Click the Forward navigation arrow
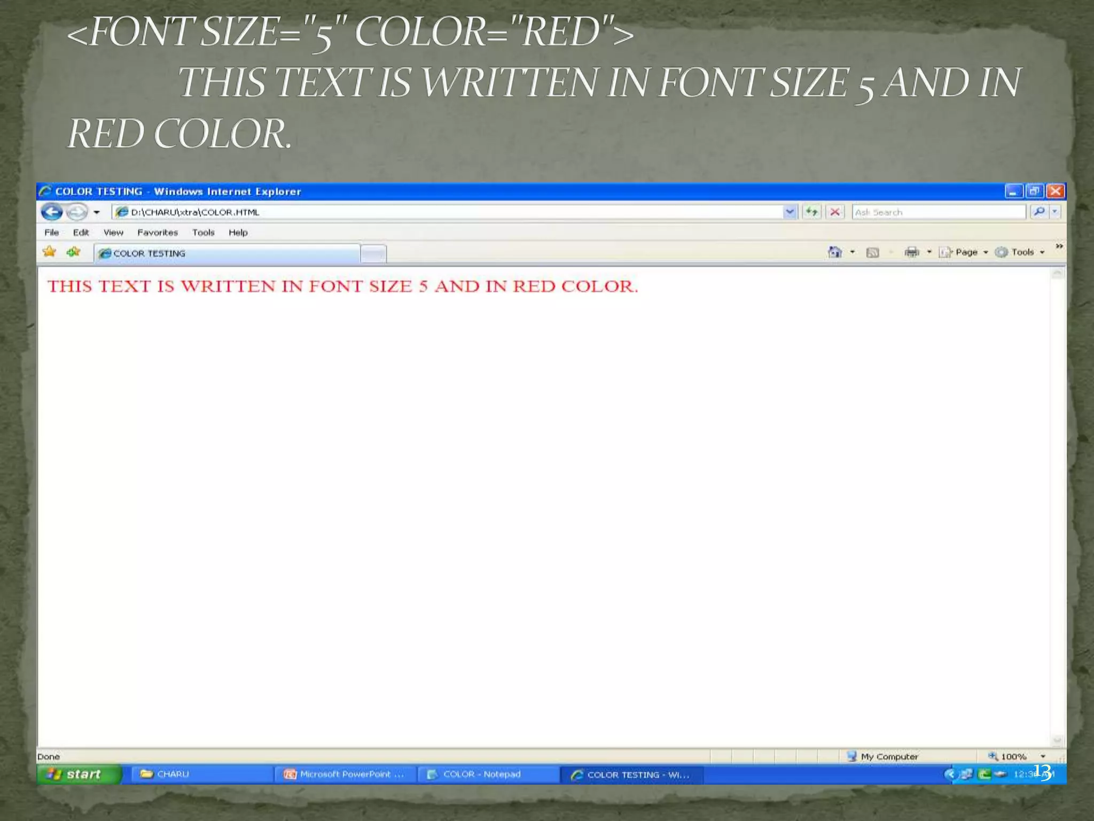This screenshot has height=821, width=1094. coord(77,212)
